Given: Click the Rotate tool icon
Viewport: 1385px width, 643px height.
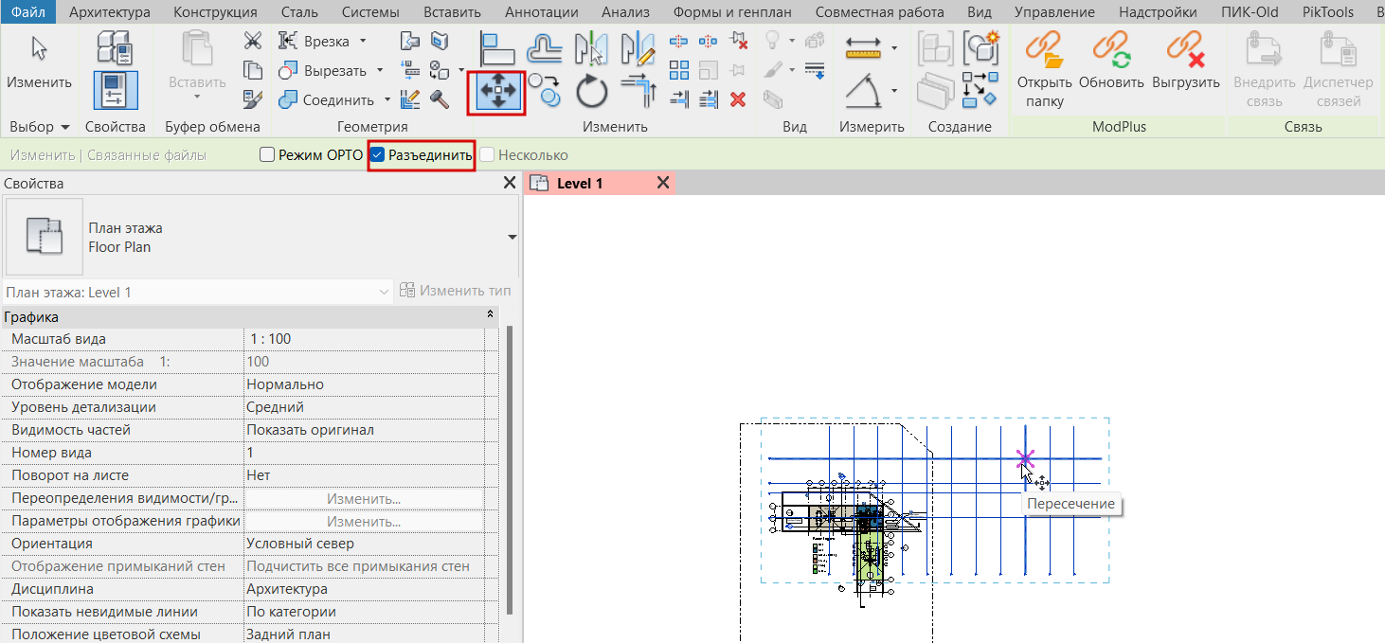Looking at the screenshot, I should [592, 92].
